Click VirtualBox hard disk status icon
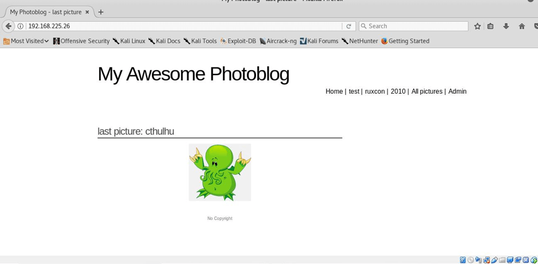538x264 pixels. tap(463, 260)
